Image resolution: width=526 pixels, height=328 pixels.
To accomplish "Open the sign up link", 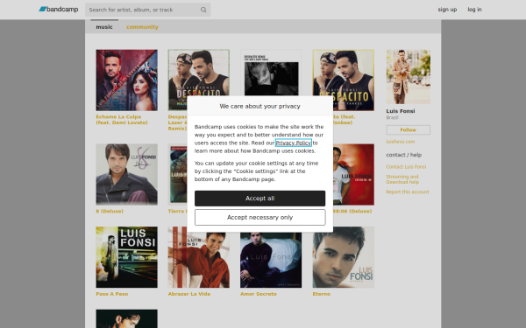I will click(447, 10).
